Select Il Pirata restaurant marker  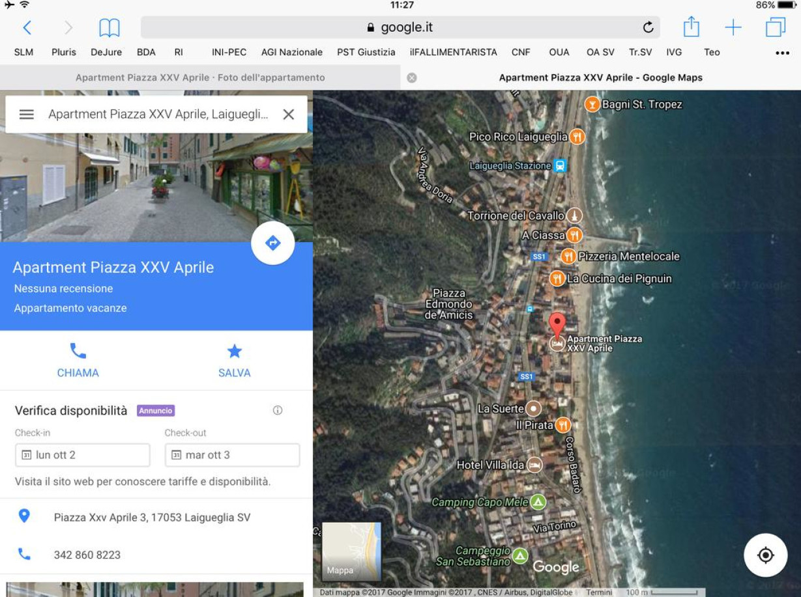click(x=563, y=425)
